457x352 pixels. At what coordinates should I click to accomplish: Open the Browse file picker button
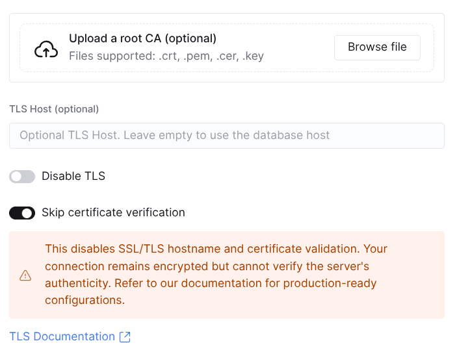click(377, 47)
